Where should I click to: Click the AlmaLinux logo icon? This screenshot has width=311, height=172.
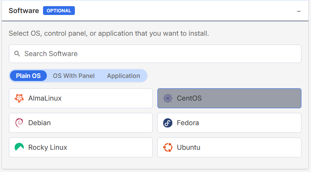click(19, 98)
